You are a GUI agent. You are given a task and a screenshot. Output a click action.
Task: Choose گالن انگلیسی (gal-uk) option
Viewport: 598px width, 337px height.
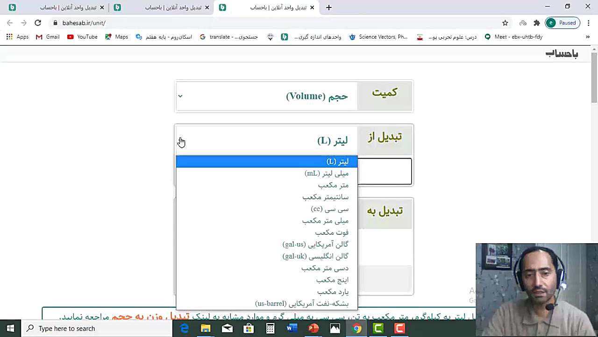click(x=266, y=256)
